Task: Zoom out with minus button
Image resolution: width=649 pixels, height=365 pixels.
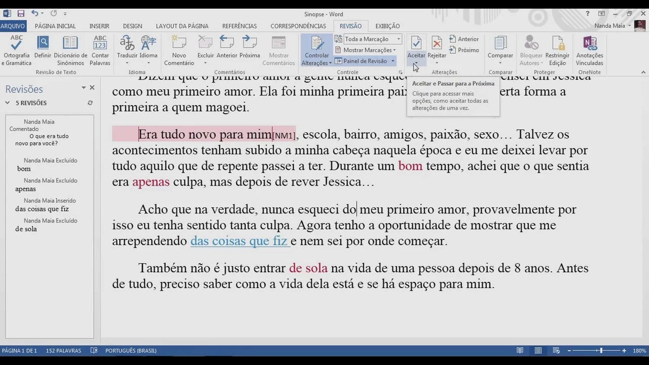Action: click(x=569, y=350)
